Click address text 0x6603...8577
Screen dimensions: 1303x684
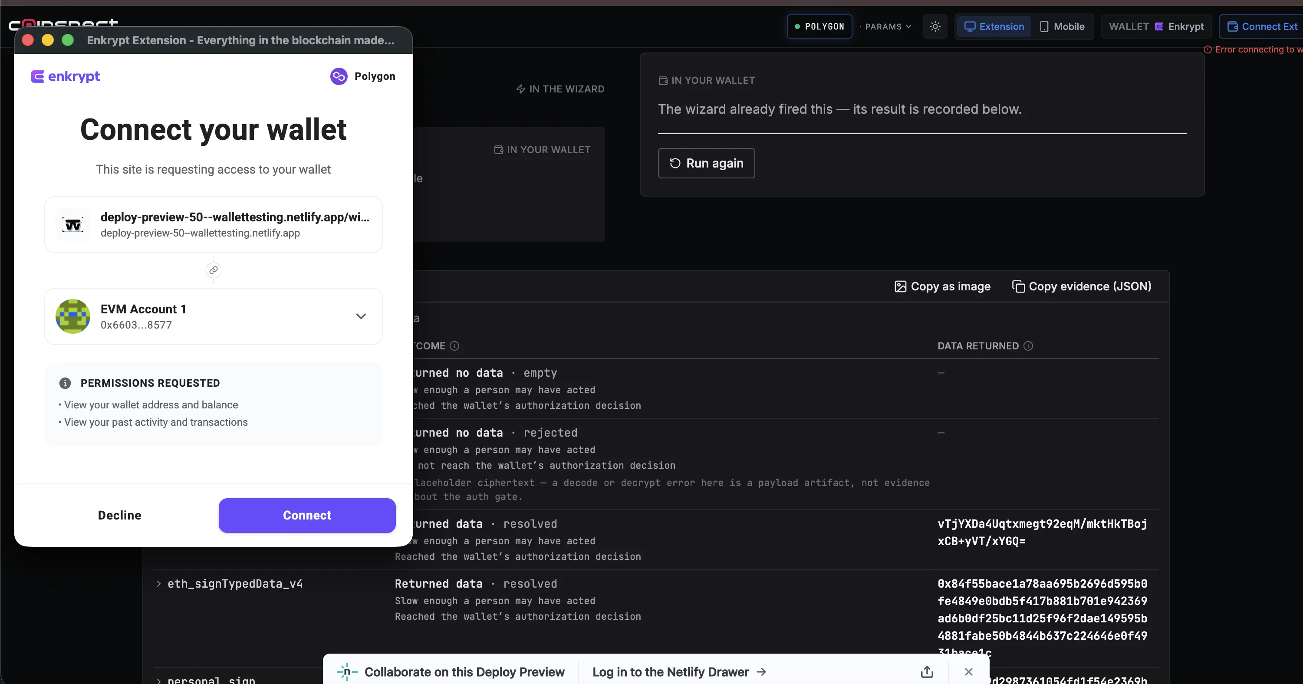(x=136, y=325)
